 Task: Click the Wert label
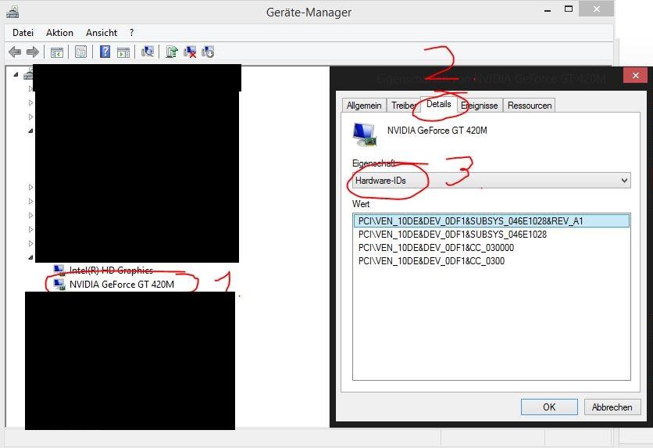tap(361, 204)
